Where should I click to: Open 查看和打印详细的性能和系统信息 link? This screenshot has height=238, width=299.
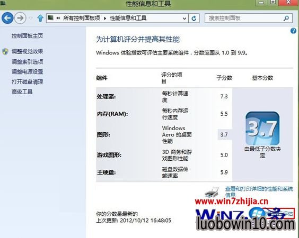pos(259,192)
